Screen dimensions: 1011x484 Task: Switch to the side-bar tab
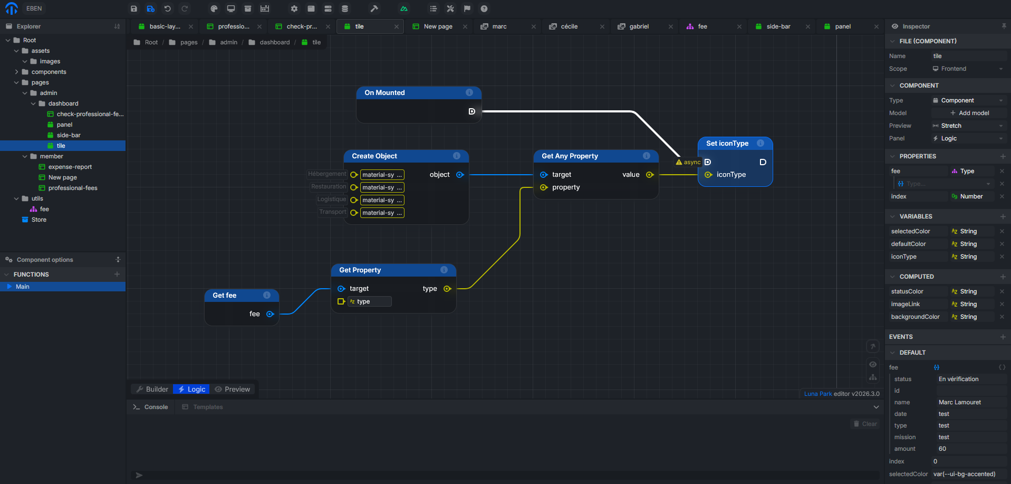click(778, 26)
